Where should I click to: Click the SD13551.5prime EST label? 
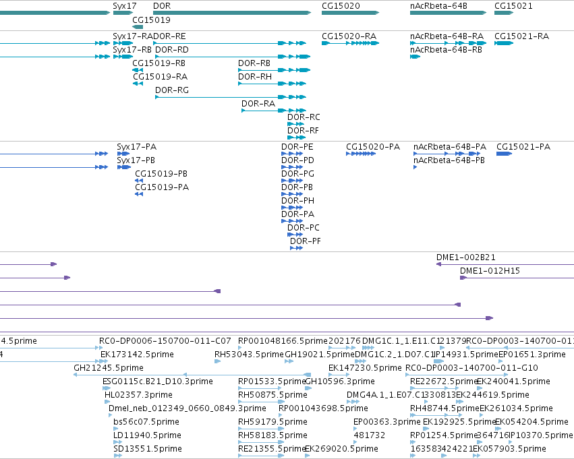point(148,450)
